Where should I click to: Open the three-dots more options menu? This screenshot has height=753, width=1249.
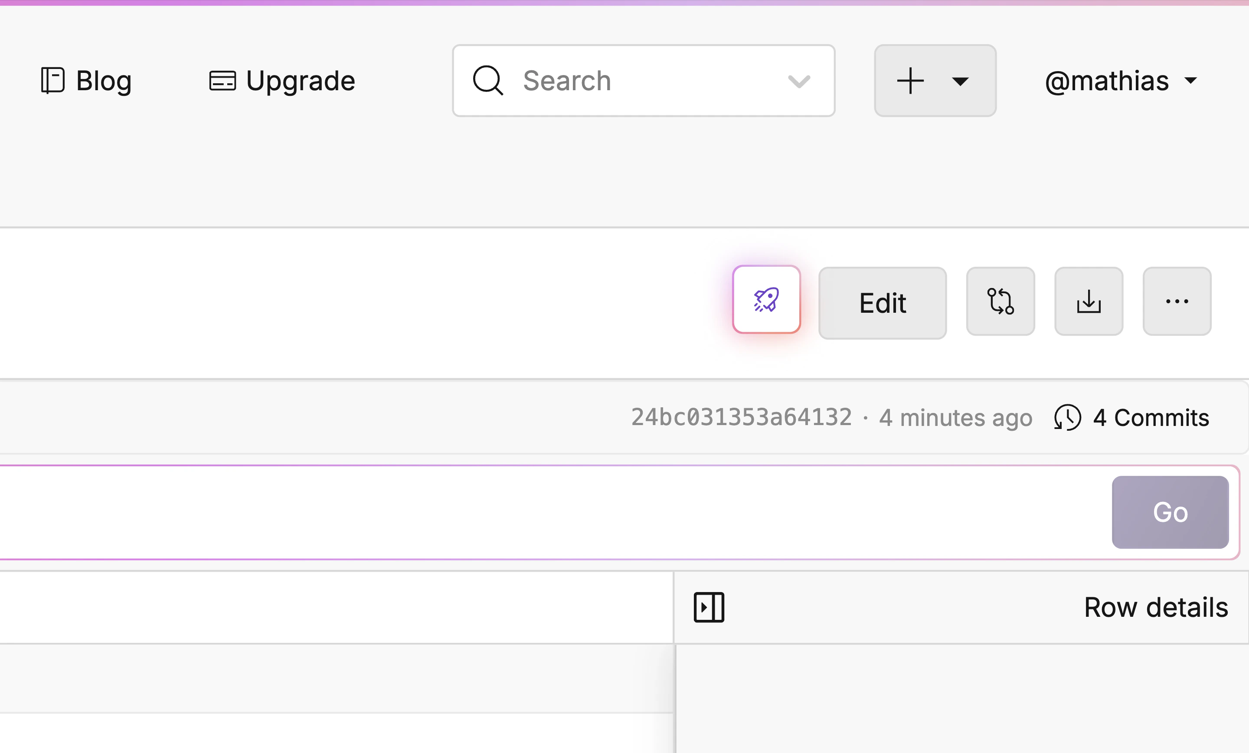[x=1177, y=302]
